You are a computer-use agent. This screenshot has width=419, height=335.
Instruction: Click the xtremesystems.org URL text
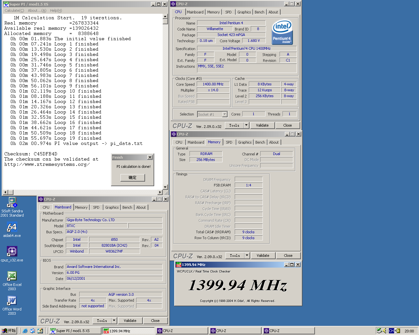47,164
